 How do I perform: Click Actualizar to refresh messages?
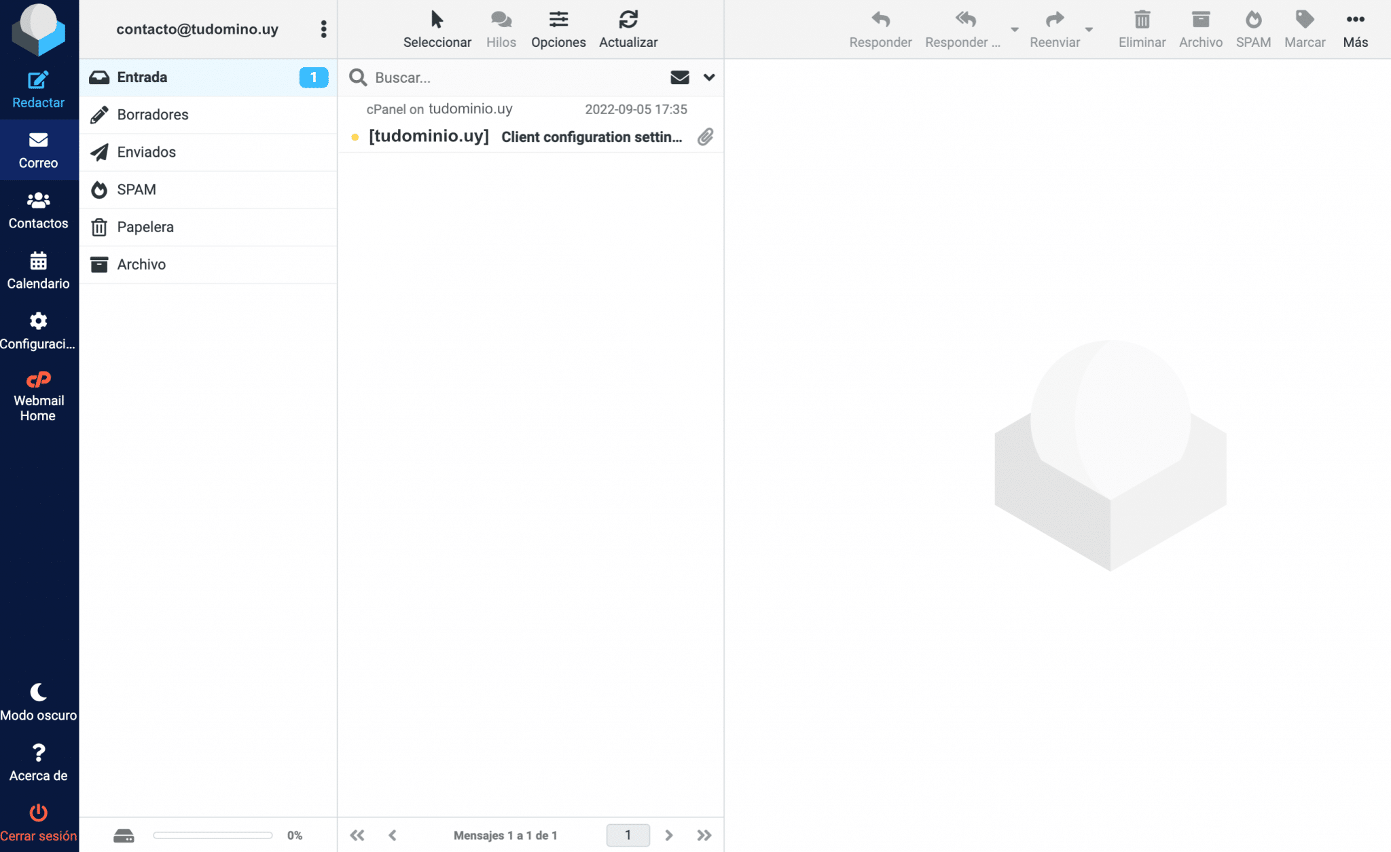tap(628, 20)
